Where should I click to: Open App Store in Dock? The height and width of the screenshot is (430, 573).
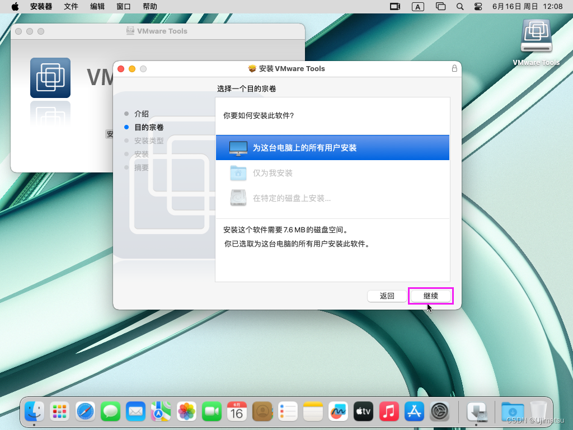(x=414, y=412)
